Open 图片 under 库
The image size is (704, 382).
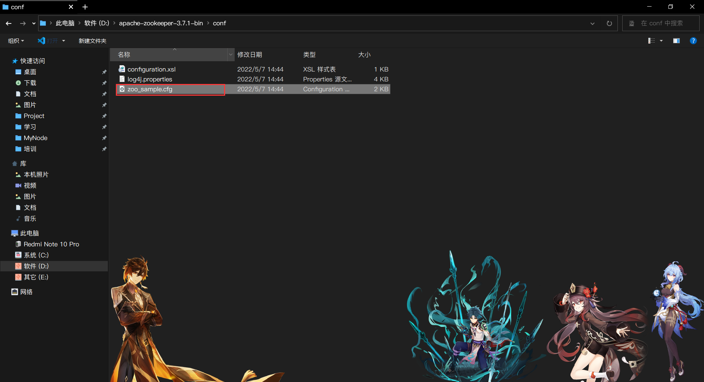click(30, 196)
